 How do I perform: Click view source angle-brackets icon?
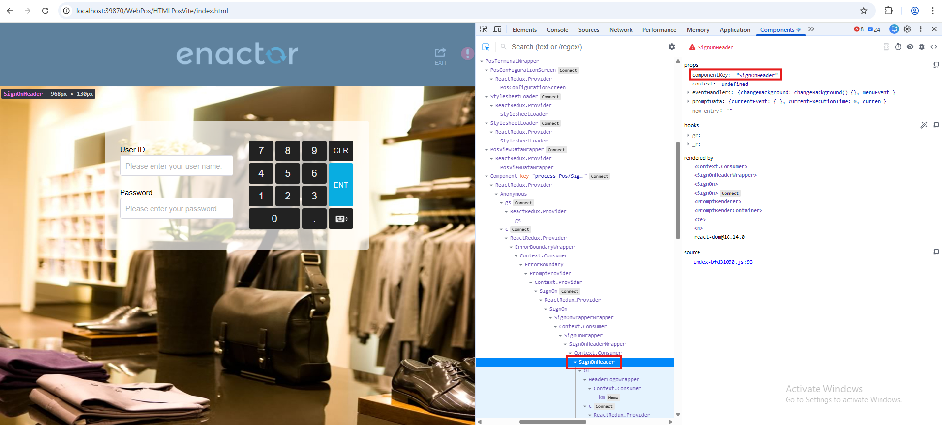click(x=934, y=47)
